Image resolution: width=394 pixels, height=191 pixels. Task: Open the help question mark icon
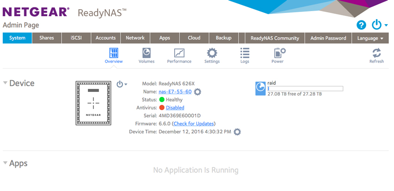tap(362, 25)
